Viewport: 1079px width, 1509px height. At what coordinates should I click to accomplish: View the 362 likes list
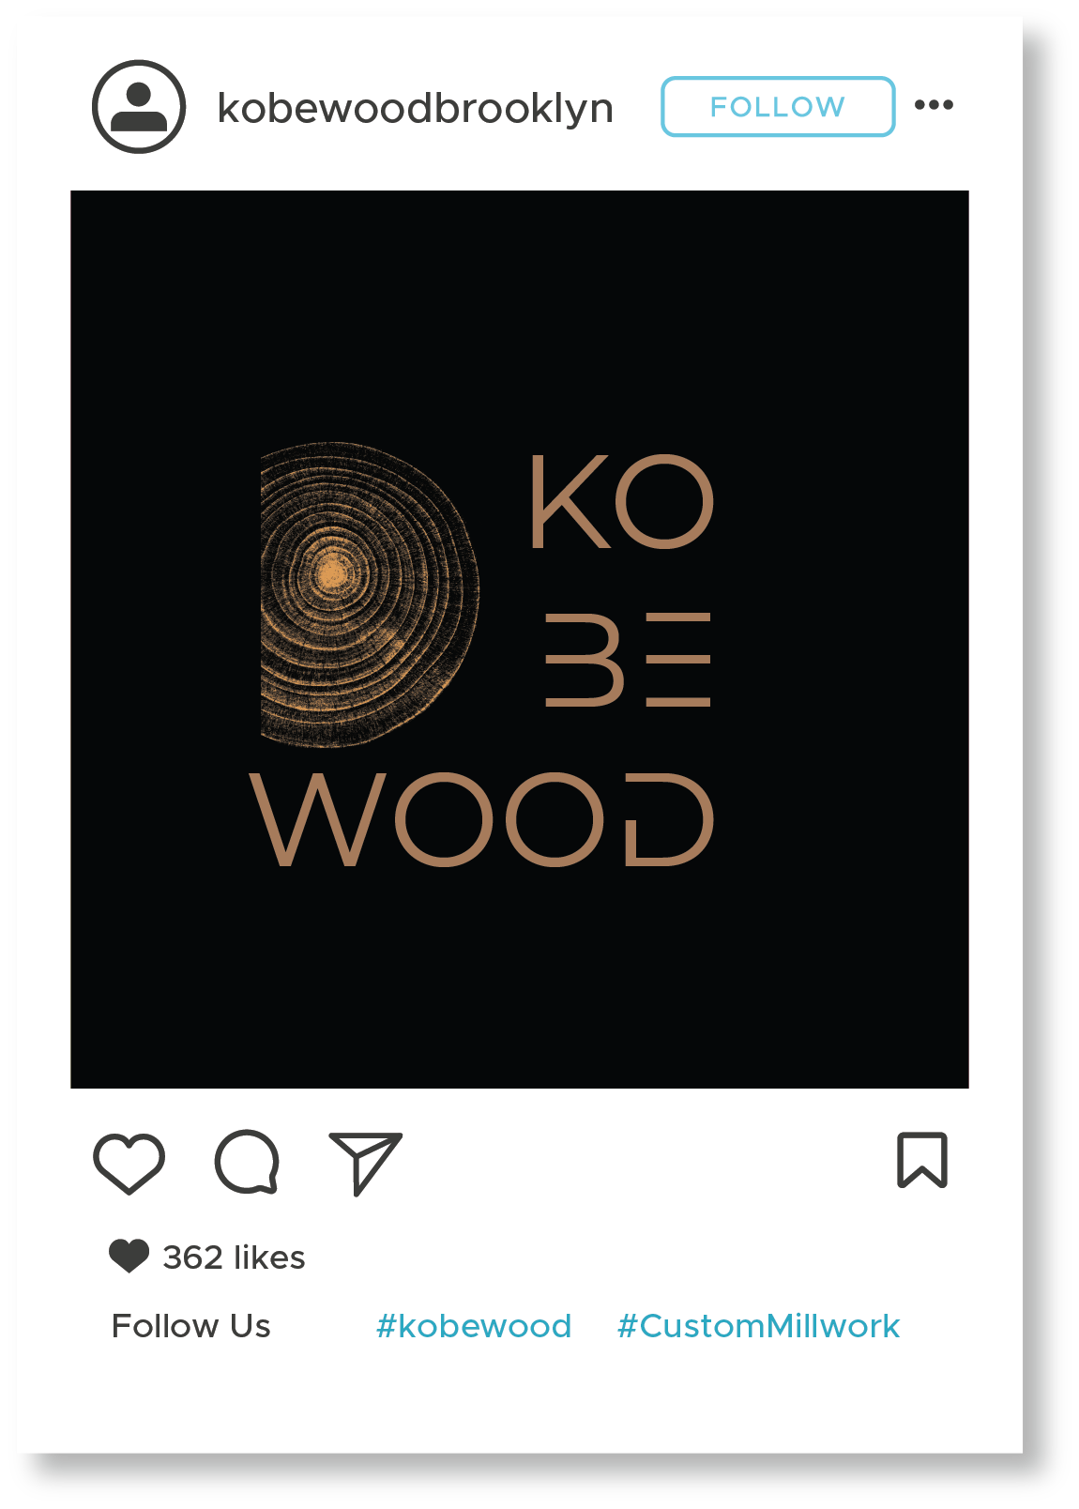point(234,1257)
